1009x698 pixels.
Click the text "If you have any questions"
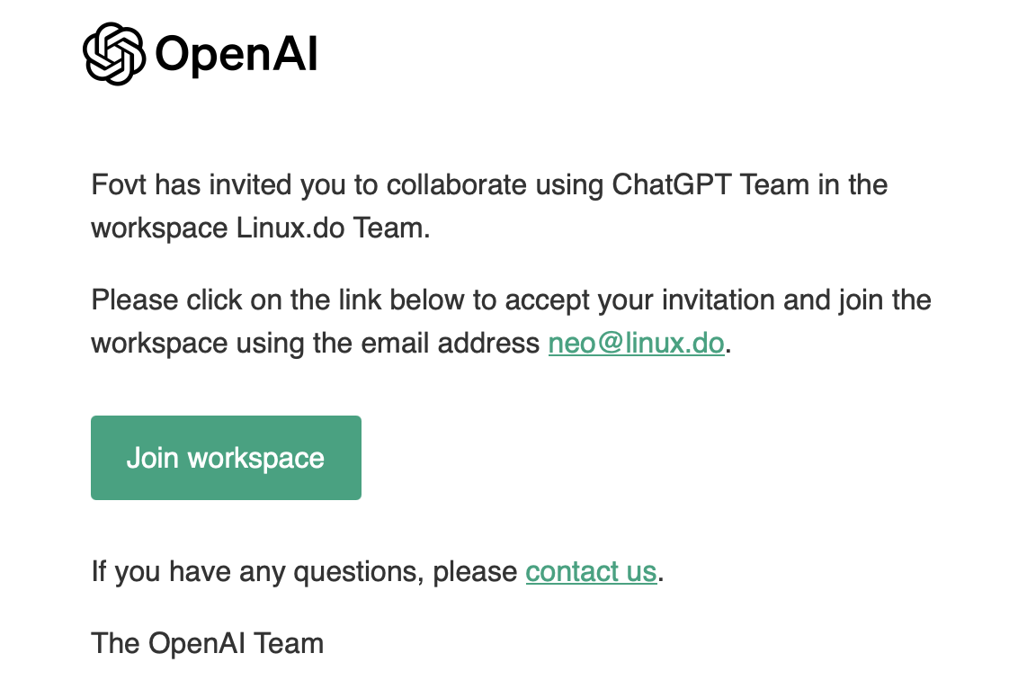point(257,571)
